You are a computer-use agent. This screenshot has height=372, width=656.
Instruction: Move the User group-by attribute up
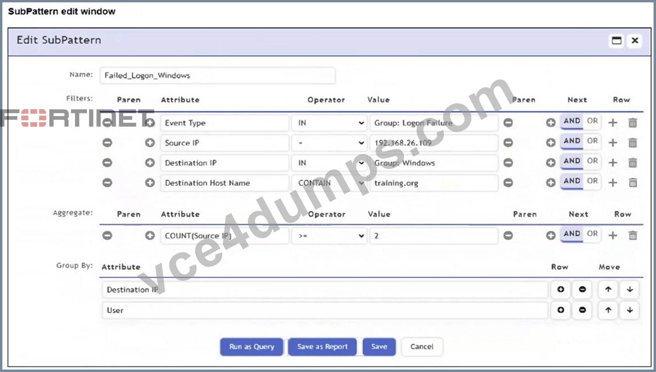(608, 310)
